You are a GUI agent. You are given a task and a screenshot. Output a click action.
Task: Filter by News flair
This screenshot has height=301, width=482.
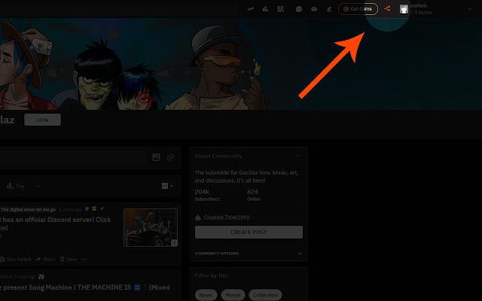click(206, 295)
